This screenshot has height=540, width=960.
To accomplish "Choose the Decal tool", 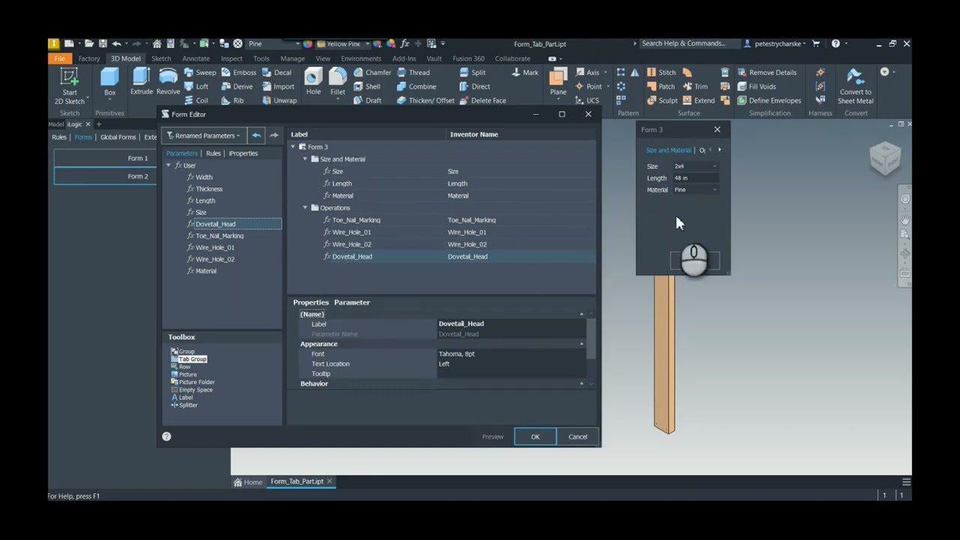I will pos(276,73).
